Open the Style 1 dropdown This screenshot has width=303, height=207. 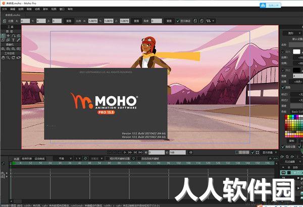pos(297,94)
